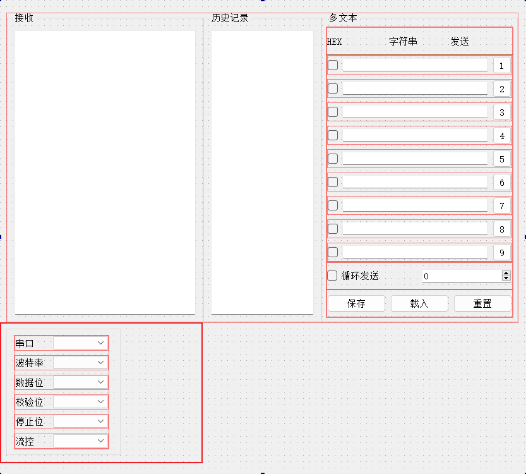526x474 pixels.
Task: Focus the string input field in row 4
Action: [415, 135]
